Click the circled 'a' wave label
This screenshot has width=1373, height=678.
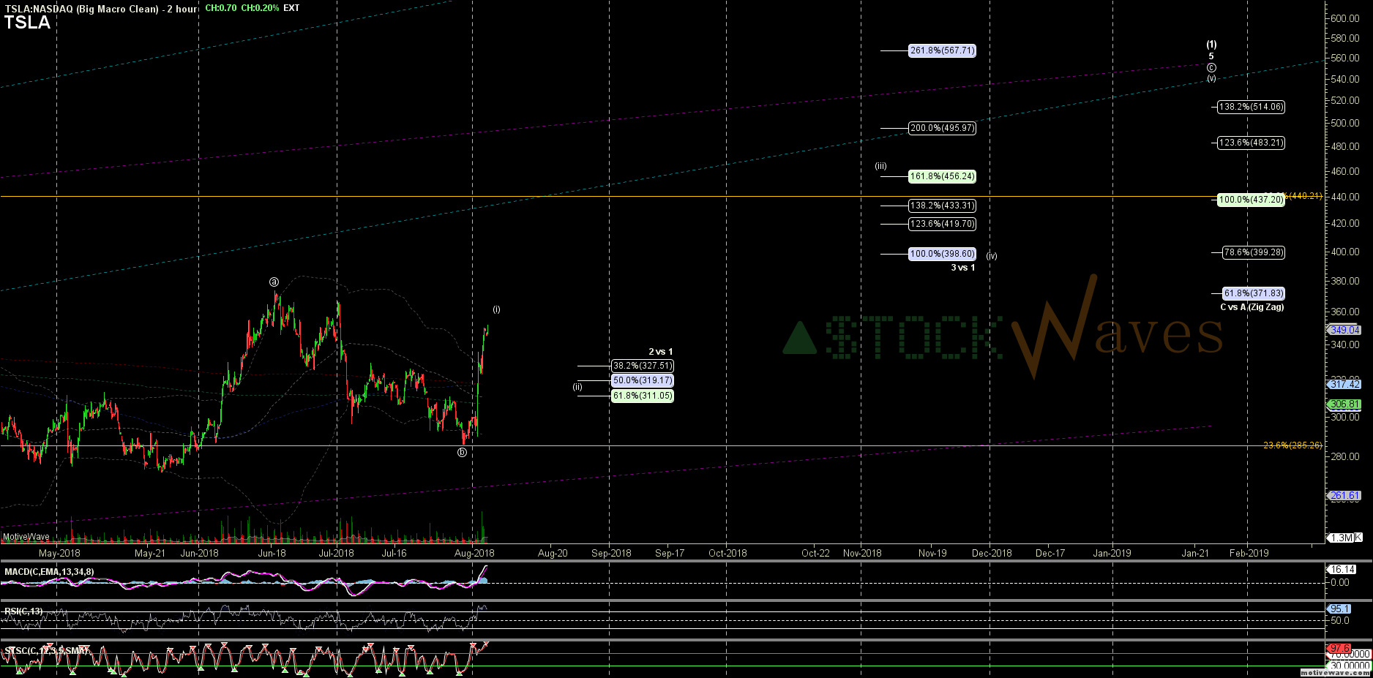[274, 282]
